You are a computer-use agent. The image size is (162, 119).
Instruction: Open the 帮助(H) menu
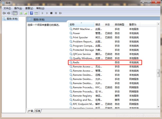click(x=40, y=8)
